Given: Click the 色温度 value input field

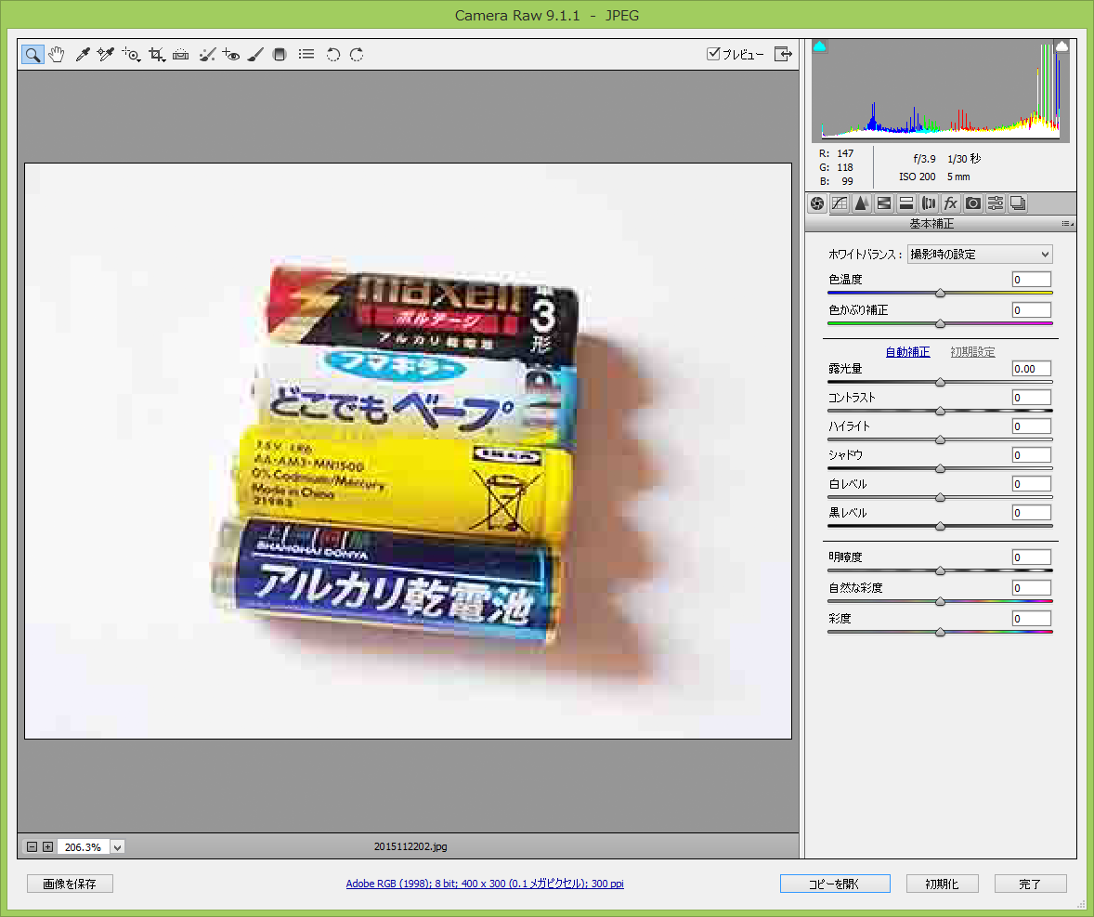Looking at the screenshot, I should coord(1031,280).
